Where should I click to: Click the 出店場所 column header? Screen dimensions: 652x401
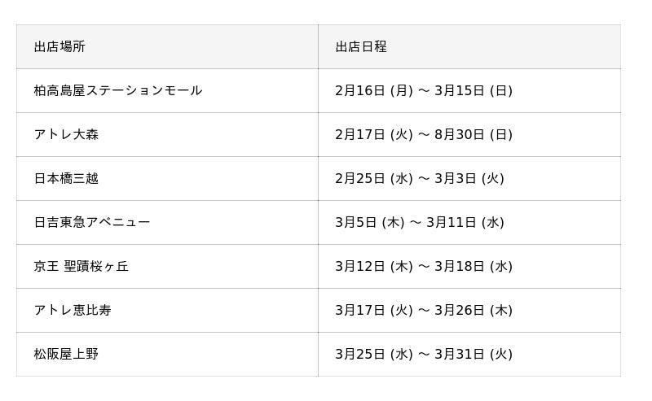(x=59, y=47)
